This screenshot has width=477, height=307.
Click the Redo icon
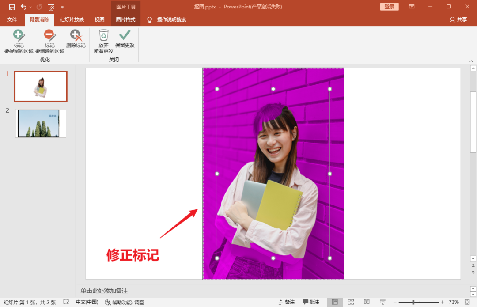(39, 7)
